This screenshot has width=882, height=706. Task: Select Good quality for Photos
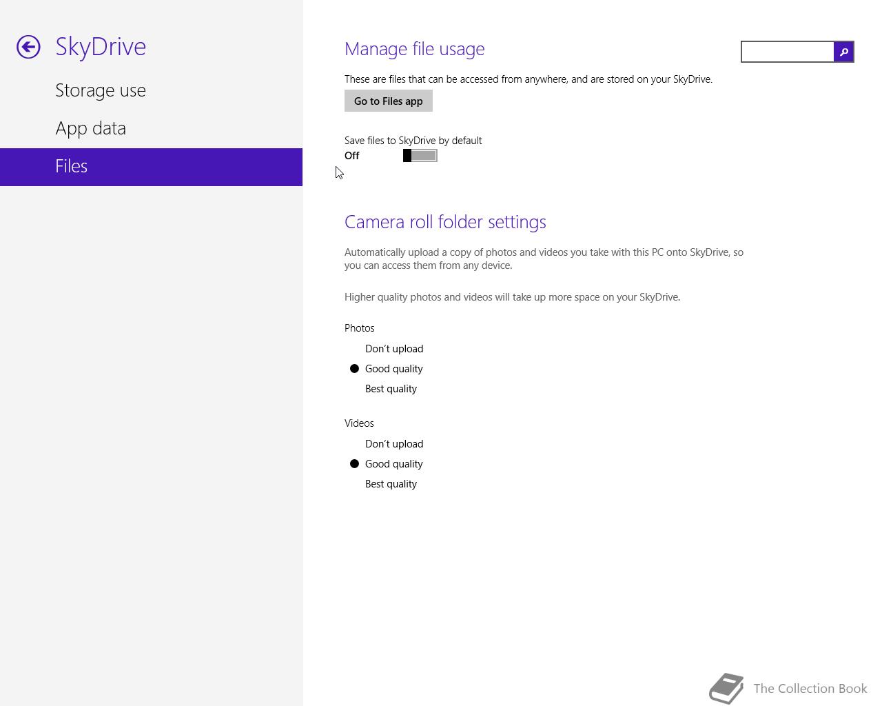[387, 369]
